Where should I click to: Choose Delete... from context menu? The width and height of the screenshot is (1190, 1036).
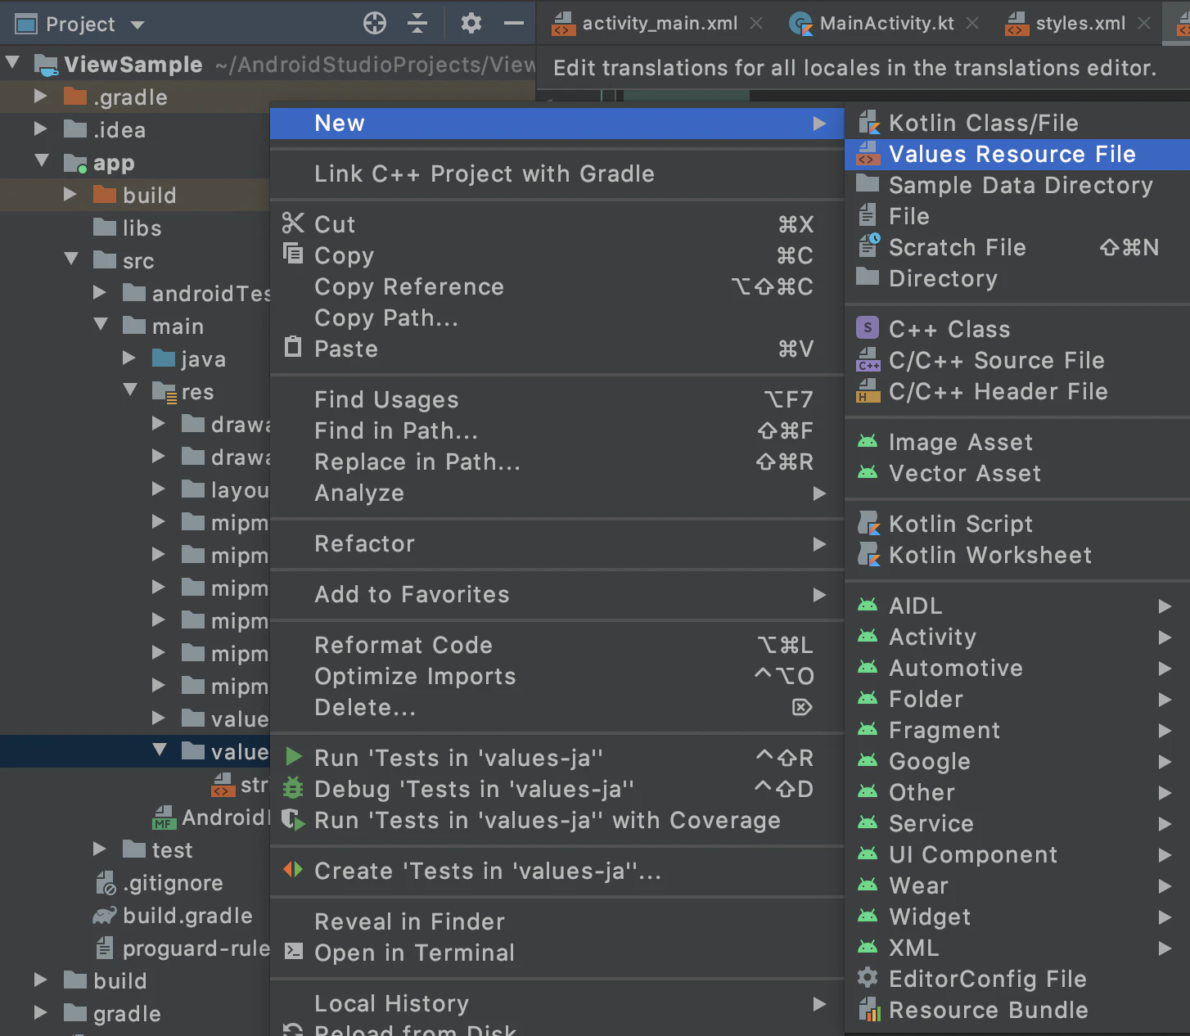557,707
